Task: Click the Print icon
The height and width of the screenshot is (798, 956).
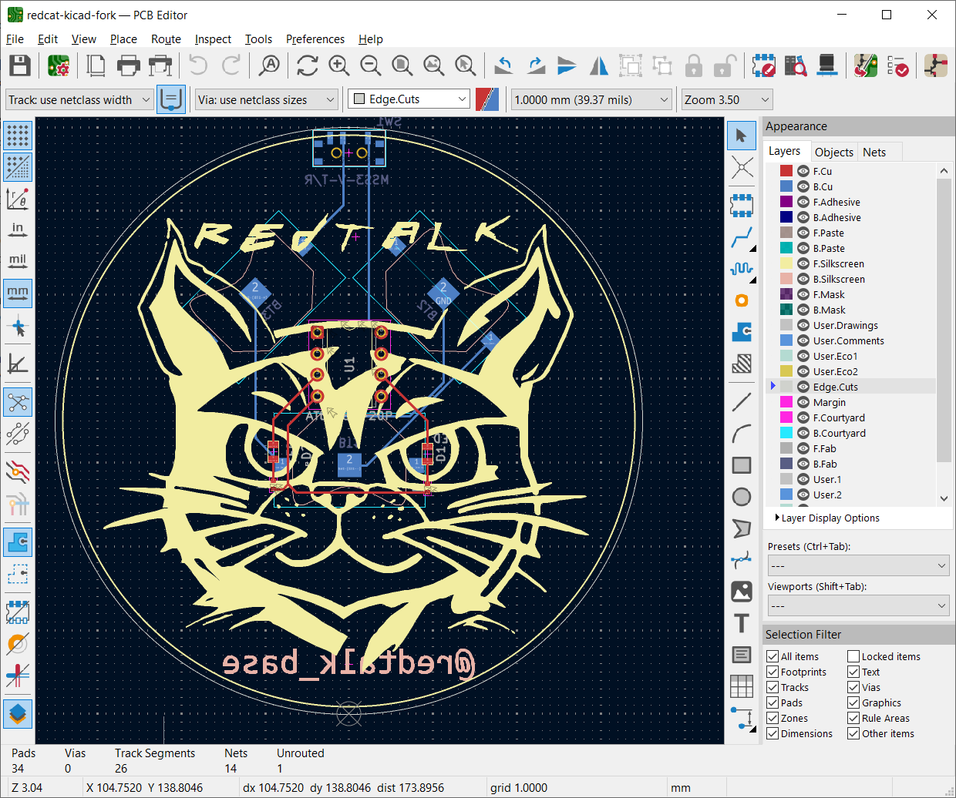Action: pyautogui.click(x=128, y=65)
